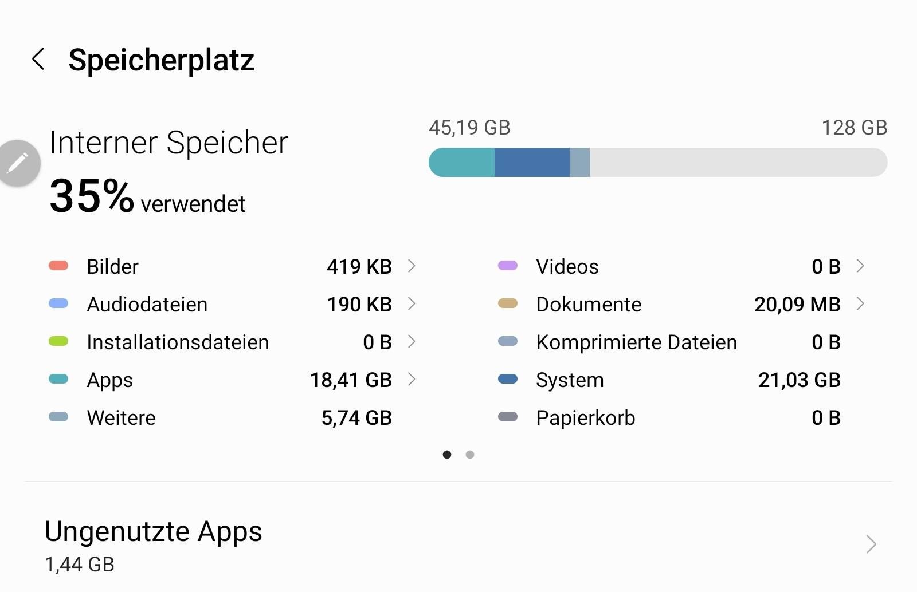
Task: Open the Audiodateien storage entry
Action: click(x=233, y=304)
